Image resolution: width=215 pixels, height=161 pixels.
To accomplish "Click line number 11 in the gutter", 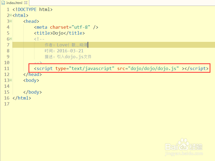I will pos(7,68).
